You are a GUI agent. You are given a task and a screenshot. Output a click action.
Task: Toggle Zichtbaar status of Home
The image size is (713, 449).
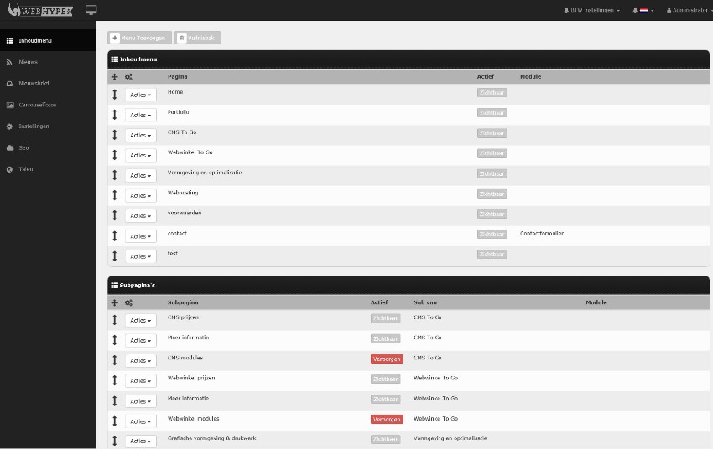(492, 93)
